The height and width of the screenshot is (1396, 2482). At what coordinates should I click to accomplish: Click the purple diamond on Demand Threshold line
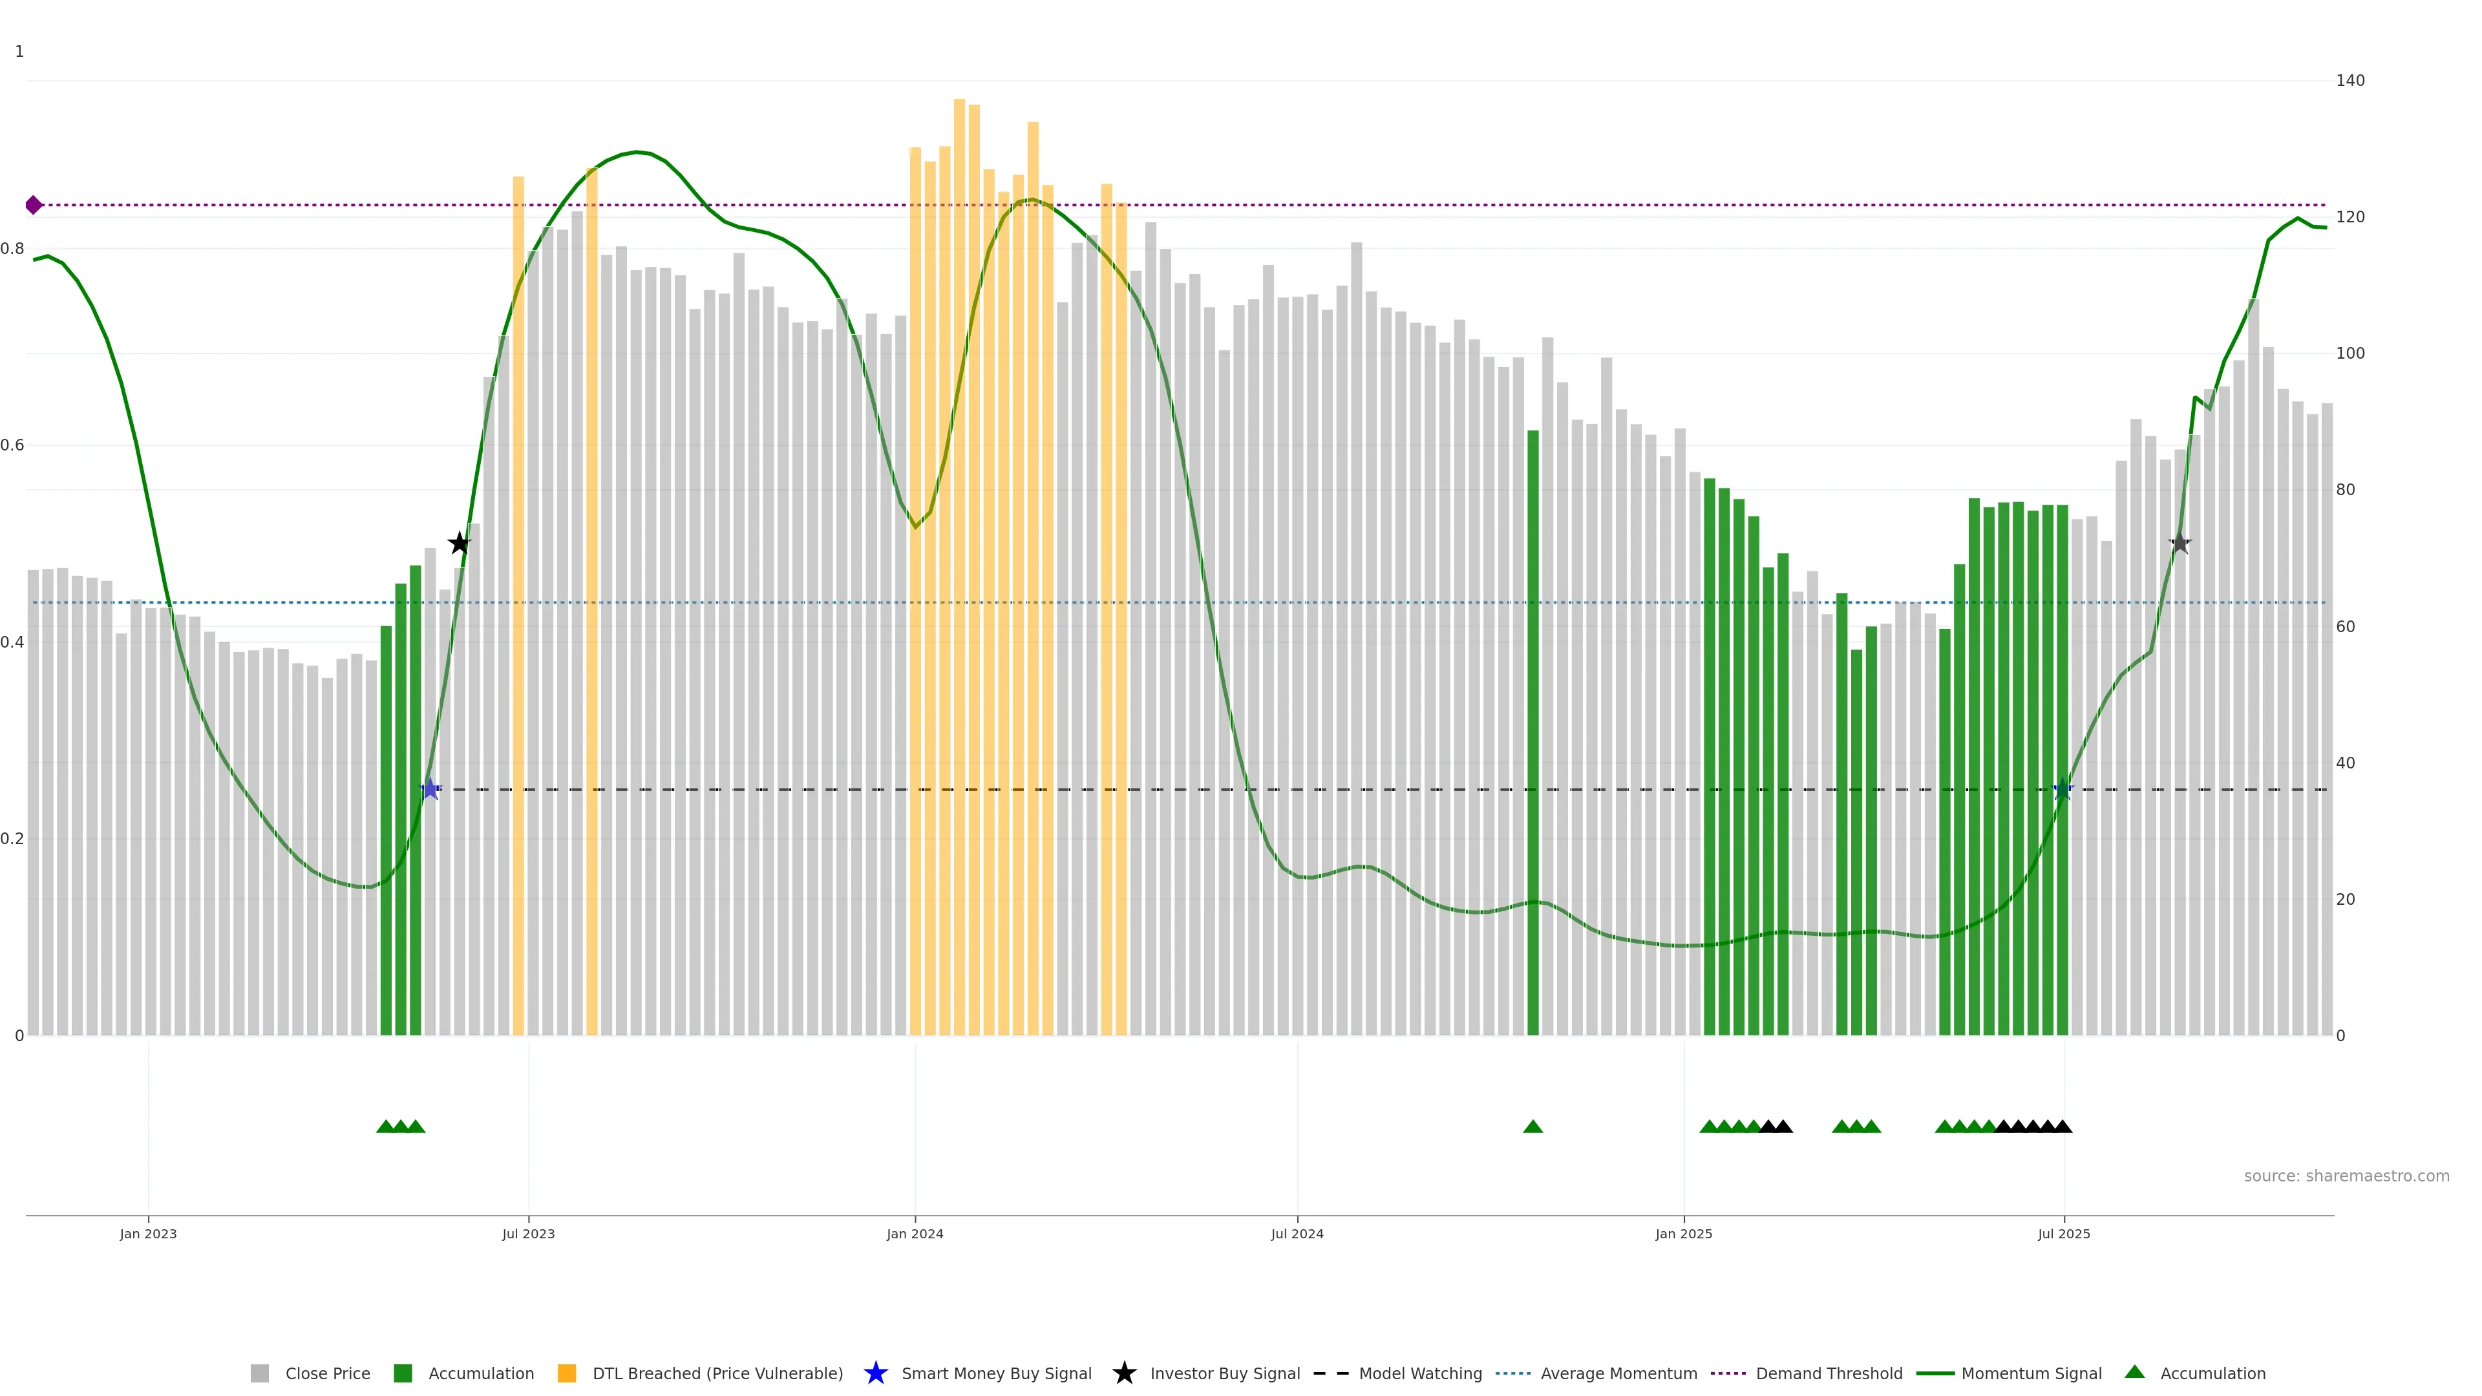[34, 206]
